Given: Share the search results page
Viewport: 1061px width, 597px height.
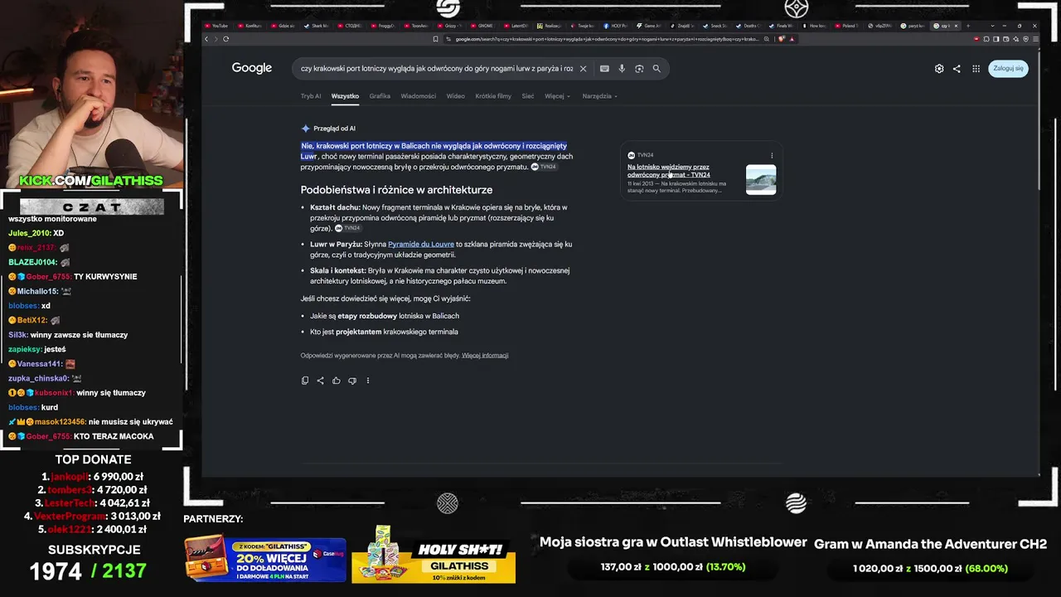Looking at the screenshot, I should [x=957, y=69].
